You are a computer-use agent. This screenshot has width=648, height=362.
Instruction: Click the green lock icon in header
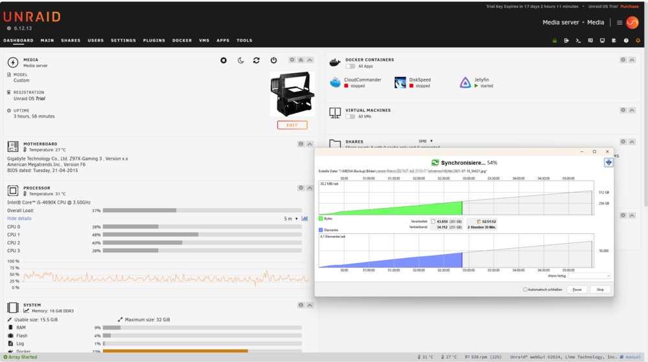[x=555, y=41]
